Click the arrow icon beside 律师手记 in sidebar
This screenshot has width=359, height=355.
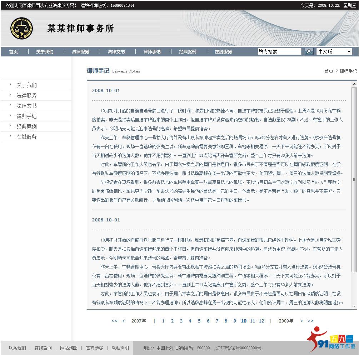click(x=11, y=116)
